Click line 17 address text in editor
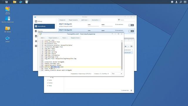 pyautogui.click(x=54, y=67)
